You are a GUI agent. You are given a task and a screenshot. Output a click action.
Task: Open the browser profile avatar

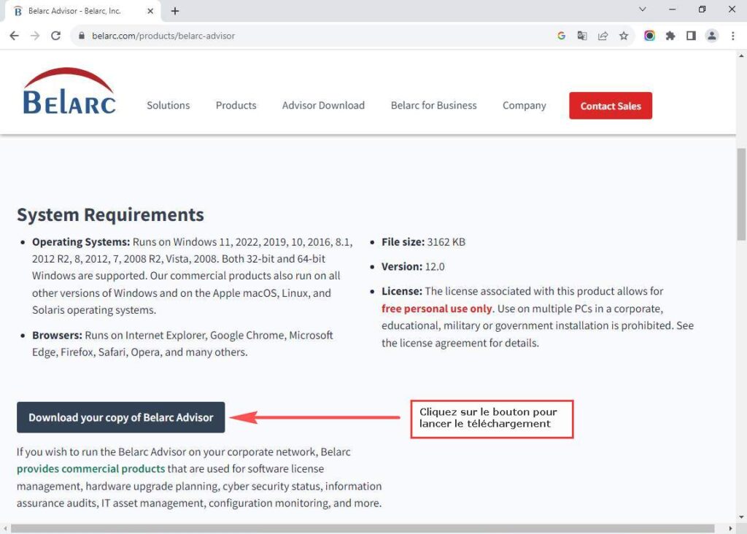click(711, 35)
